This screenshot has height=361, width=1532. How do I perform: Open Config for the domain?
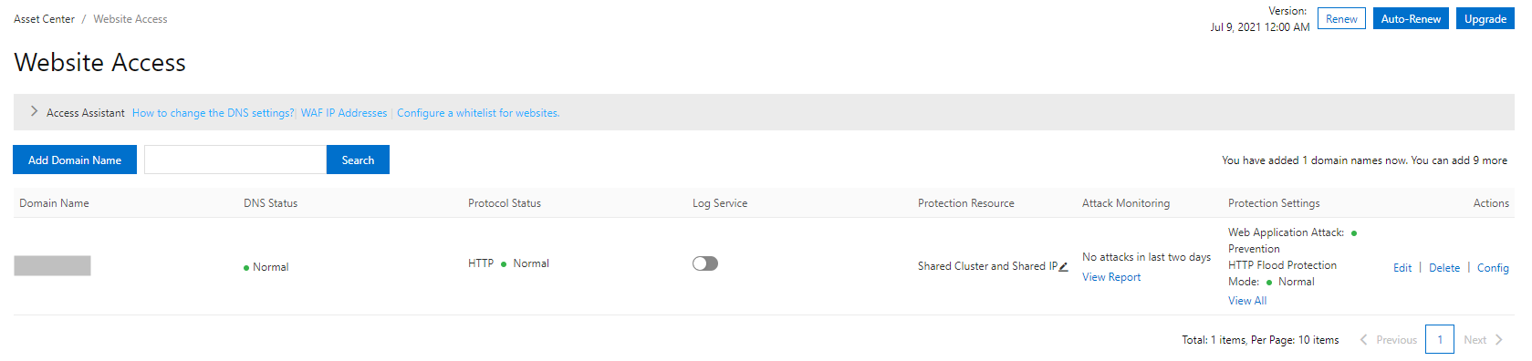tap(1493, 268)
